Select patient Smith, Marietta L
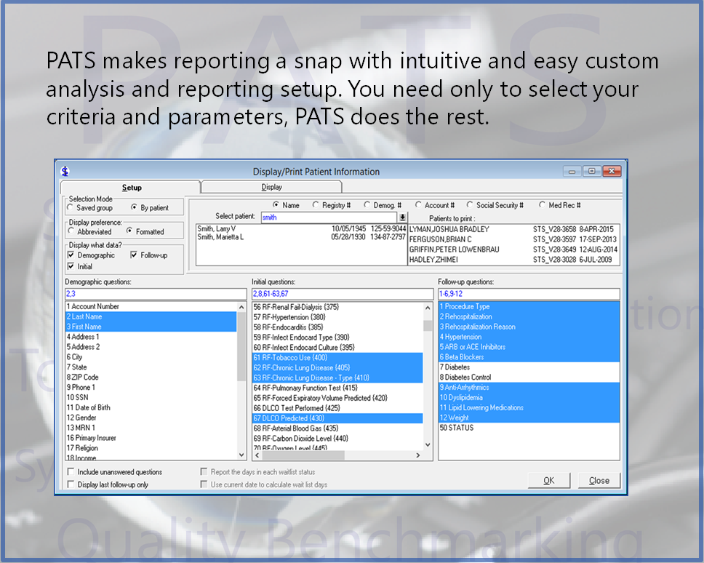The height and width of the screenshot is (563, 704). (x=301, y=237)
